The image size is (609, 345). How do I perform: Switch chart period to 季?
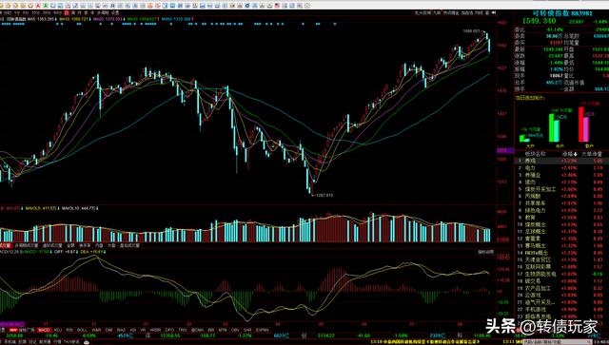pos(86,12)
